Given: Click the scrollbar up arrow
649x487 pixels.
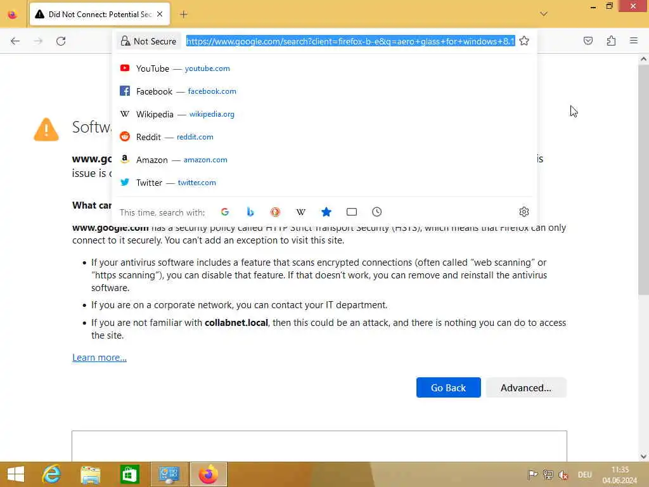Looking at the screenshot, I should point(643,59).
